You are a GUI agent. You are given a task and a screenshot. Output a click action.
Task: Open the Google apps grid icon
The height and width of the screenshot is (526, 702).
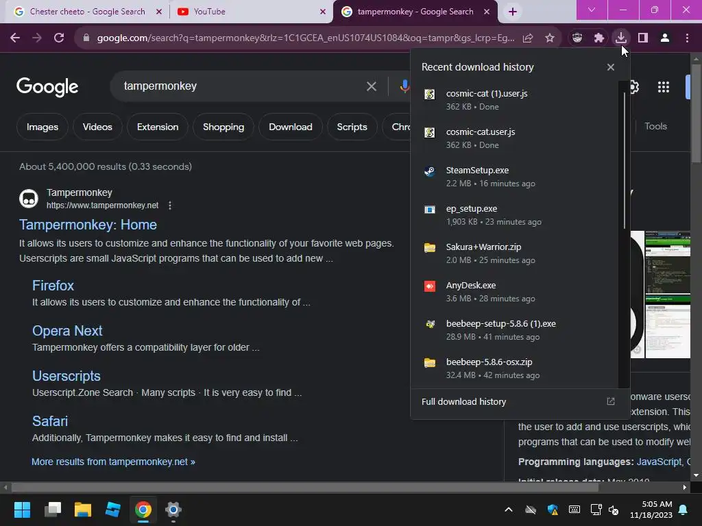coord(664,87)
